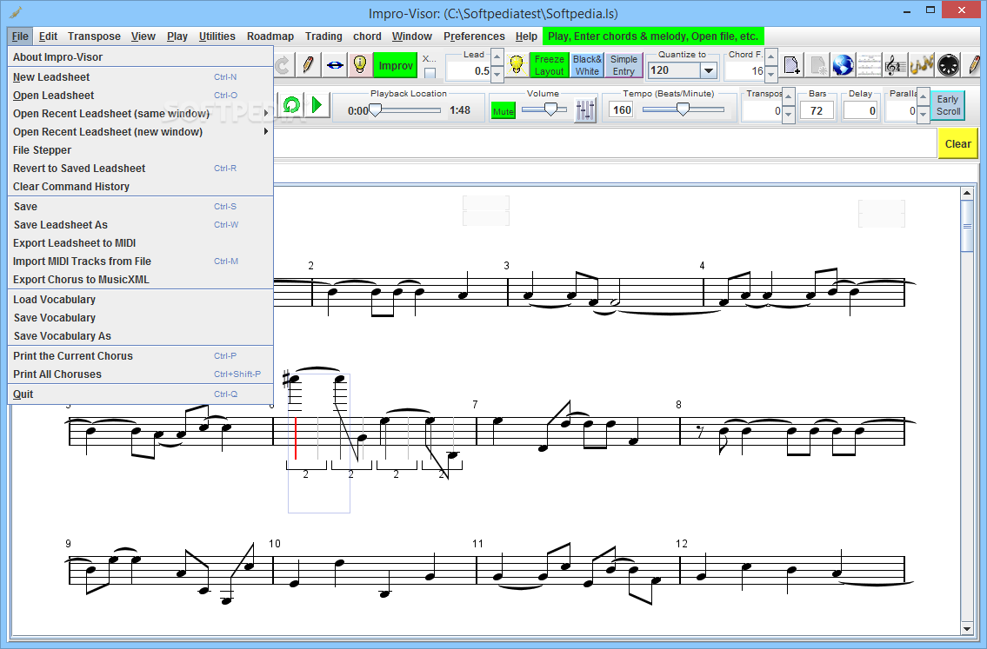Screen dimensions: 987x649
Task: Choose About Impro-Visor
Action: point(141,57)
